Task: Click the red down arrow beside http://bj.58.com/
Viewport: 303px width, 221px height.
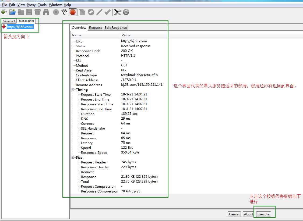Action: tap(4, 26)
